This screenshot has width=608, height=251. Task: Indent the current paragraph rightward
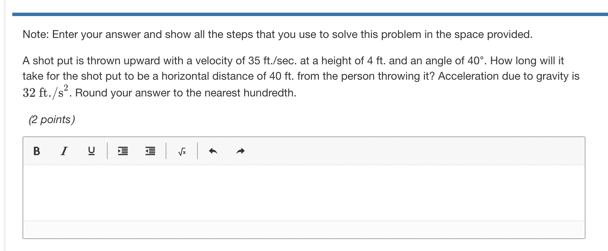pos(122,151)
